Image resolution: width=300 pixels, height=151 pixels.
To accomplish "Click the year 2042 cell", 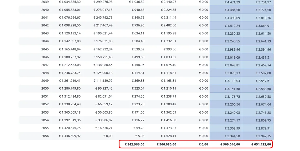I will click(45, 25).
